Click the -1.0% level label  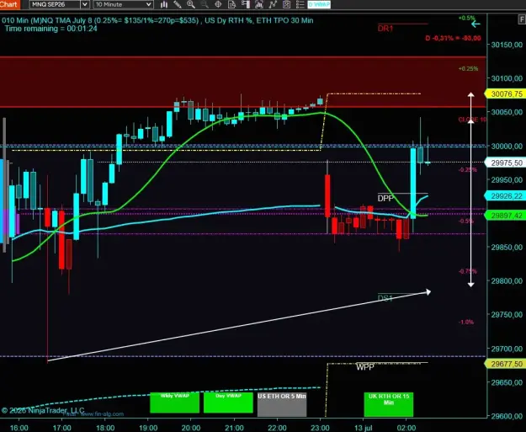click(466, 322)
